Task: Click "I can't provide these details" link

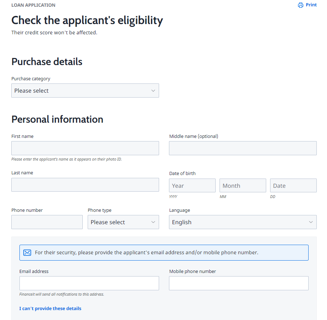Action: (50, 308)
